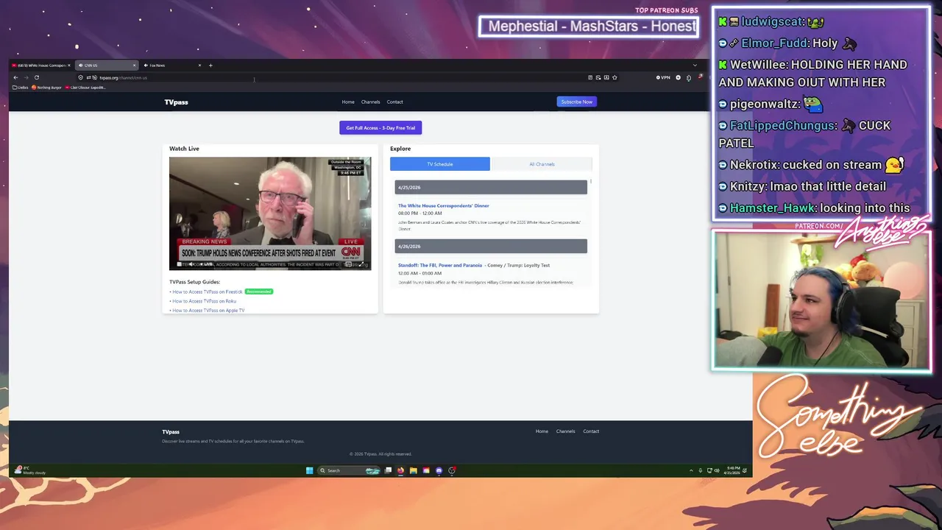This screenshot has width=942, height=530.
Task: Open Home link in the footer
Action: click(x=542, y=431)
